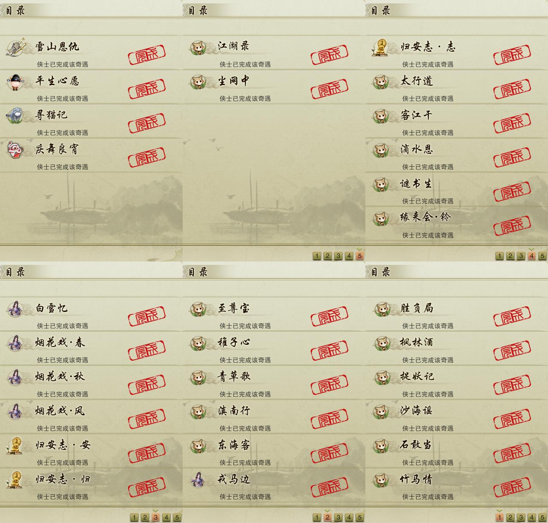Switch to page 5 in the 归安志·志 panel
Screen dimensions: 548x523
pyautogui.click(x=542, y=256)
